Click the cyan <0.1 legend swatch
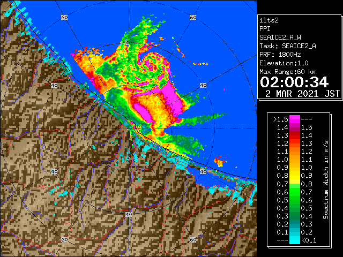The height and width of the screenshot is (257, 343). 294,240
